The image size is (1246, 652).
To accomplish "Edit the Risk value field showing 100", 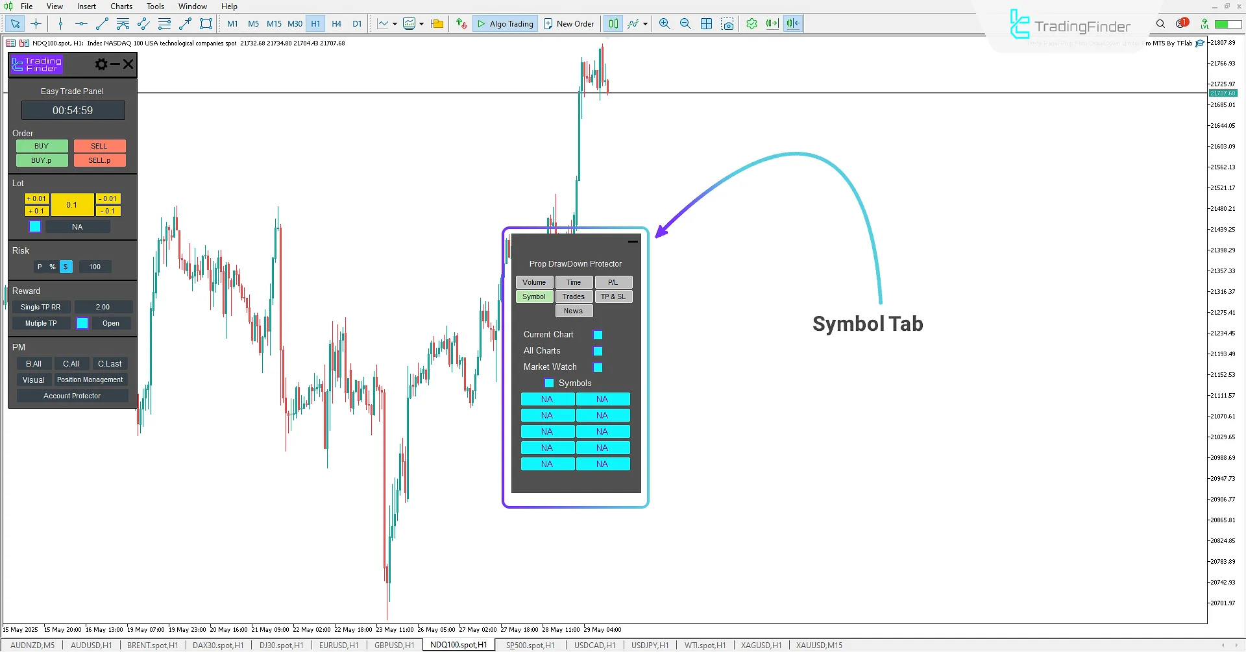I will coord(95,266).
